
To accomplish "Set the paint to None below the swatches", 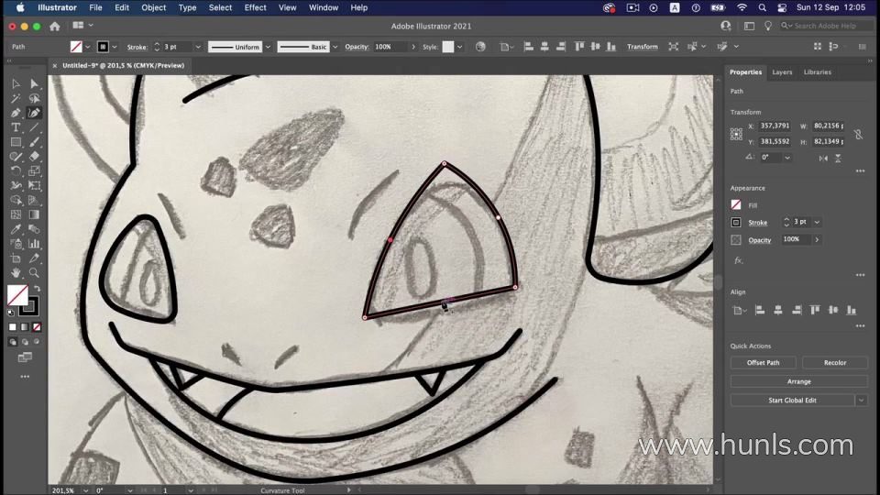I will 37,326.
